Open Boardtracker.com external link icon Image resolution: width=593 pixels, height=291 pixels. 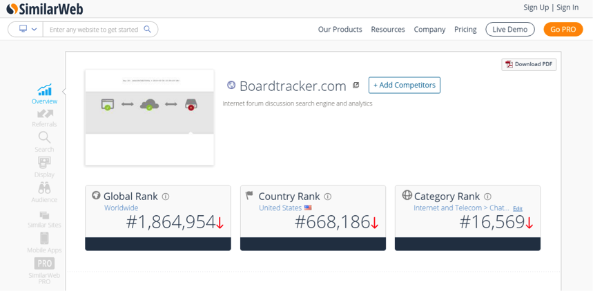point(356,86)
